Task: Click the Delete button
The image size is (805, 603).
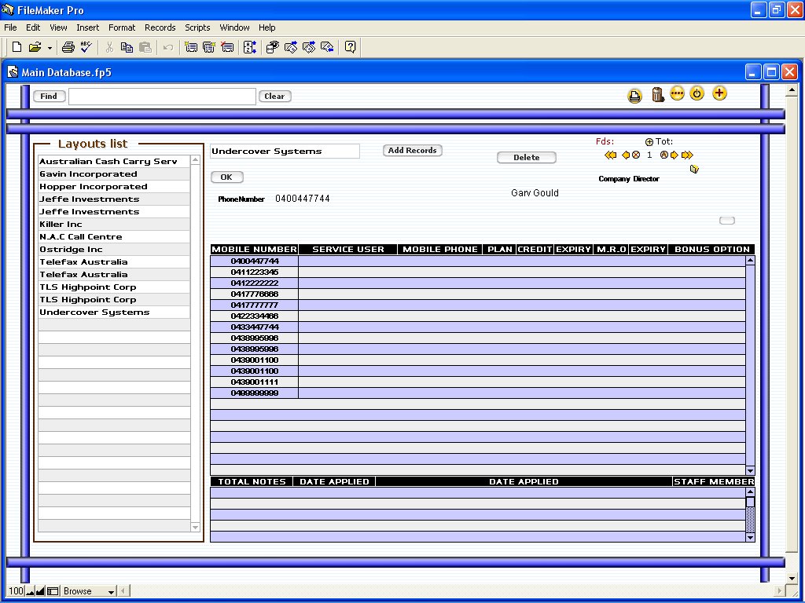Action: (x=526, y=157)
